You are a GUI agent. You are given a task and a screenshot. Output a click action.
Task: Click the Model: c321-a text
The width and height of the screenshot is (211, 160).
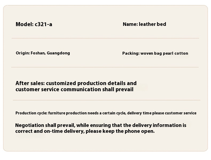tap(34, 24)
